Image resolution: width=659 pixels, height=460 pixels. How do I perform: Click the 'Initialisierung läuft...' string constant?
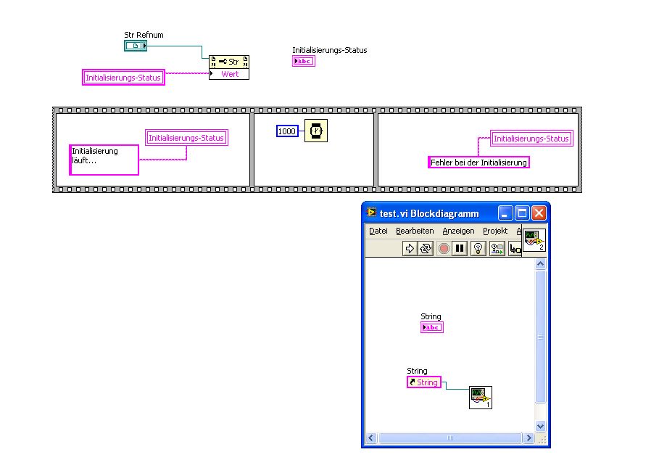pos(104,160)
